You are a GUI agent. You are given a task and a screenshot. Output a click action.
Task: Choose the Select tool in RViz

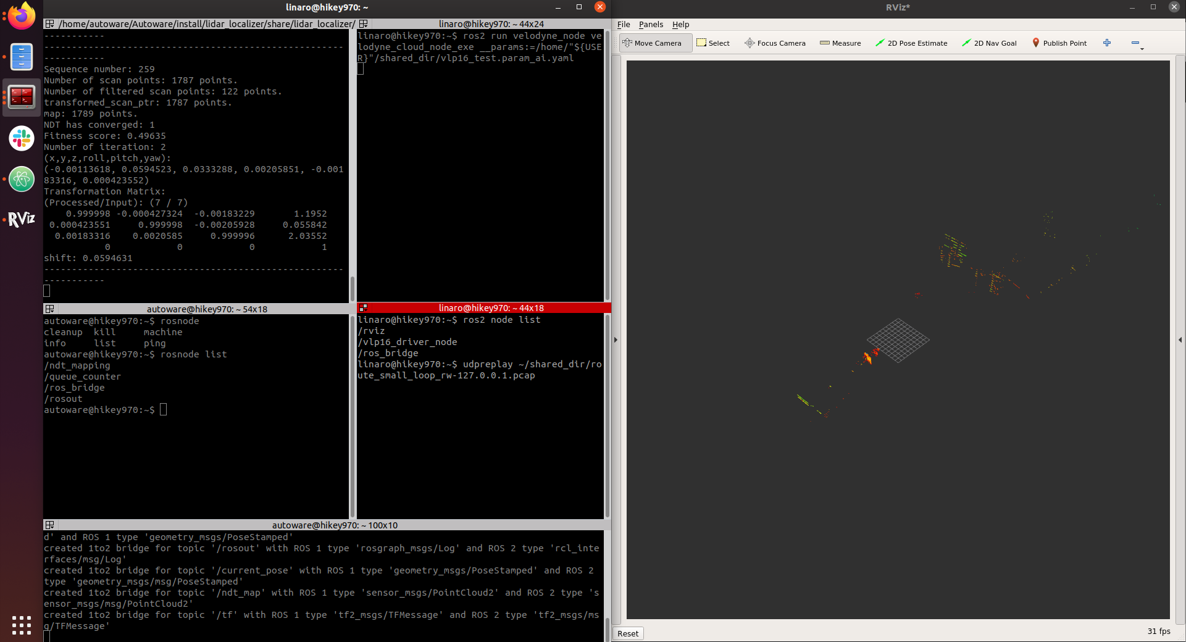coord(713,43)
